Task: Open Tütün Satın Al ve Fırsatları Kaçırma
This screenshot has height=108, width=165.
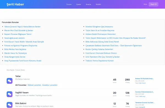Action: point(100,30)
